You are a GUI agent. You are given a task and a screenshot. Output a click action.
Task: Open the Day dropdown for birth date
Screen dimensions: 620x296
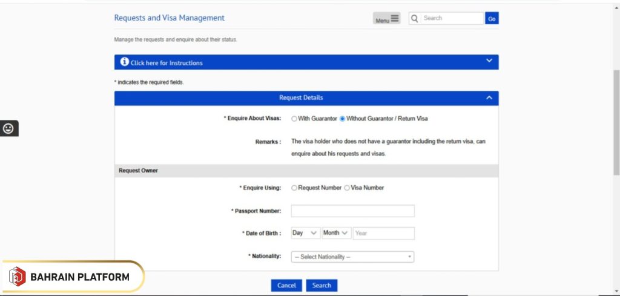[306, 233]
